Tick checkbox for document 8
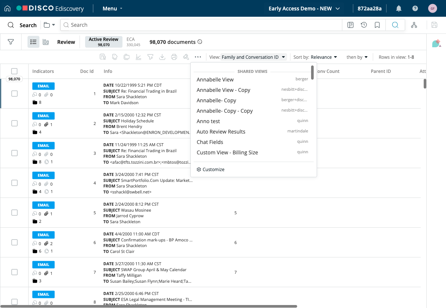This screenshot has height=308, width=446. pyautogui.click(x=14, y=302)
